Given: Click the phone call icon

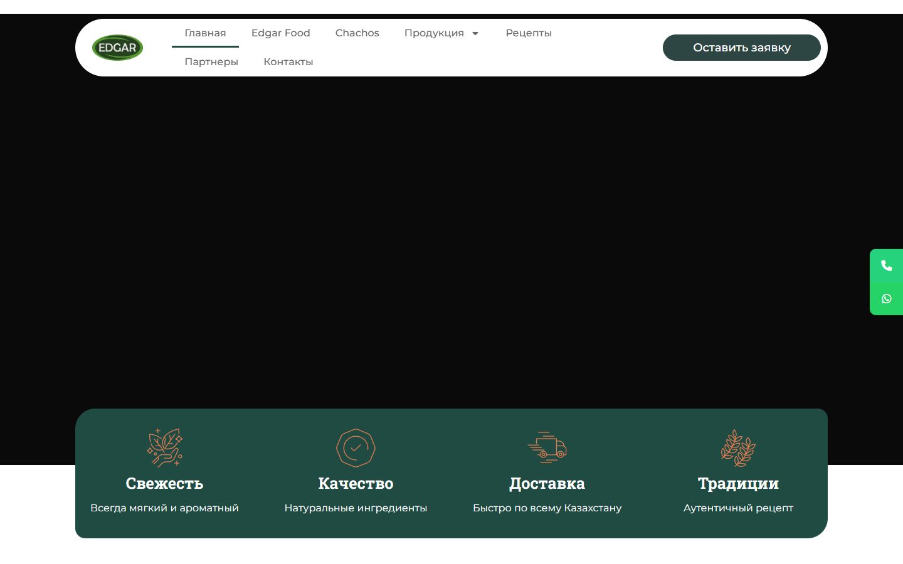Looking at the screenshot, I should pos(886,266).
